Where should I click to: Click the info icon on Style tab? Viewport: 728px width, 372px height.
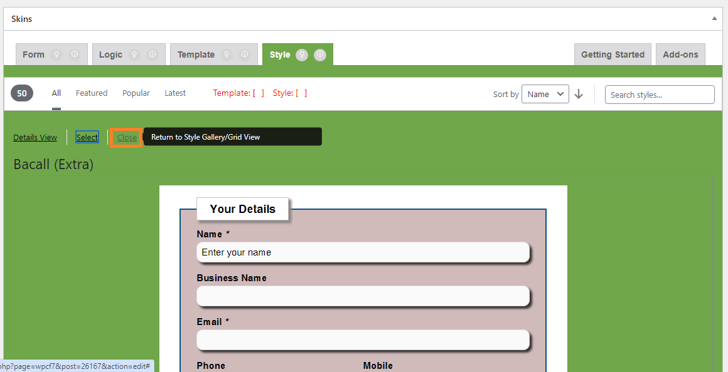click(x=320, y=54)
